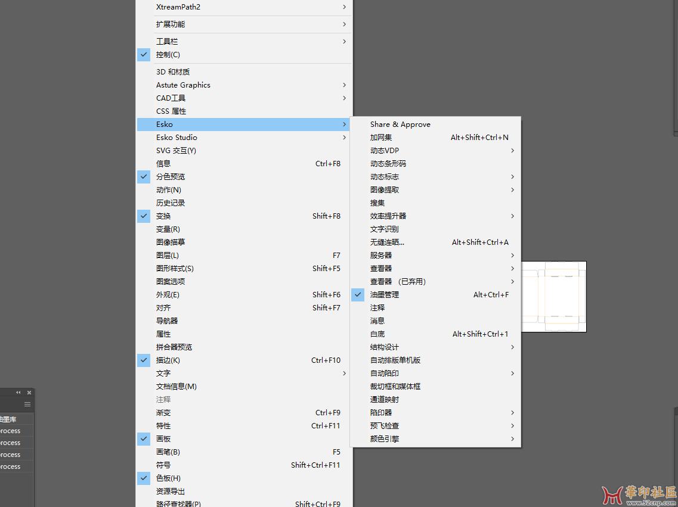This screenshot has width=678, height=507.
Task: Choose 注释 in the Esko submenu
Action: tap(435, 307)
